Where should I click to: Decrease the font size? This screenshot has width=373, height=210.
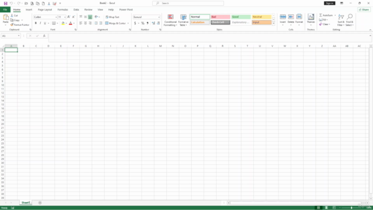coord(73,17)
